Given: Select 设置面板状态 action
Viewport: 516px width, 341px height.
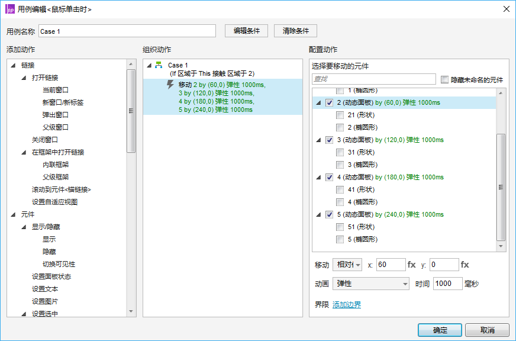Looking at the screenshot, I should [x=51, y=276].
